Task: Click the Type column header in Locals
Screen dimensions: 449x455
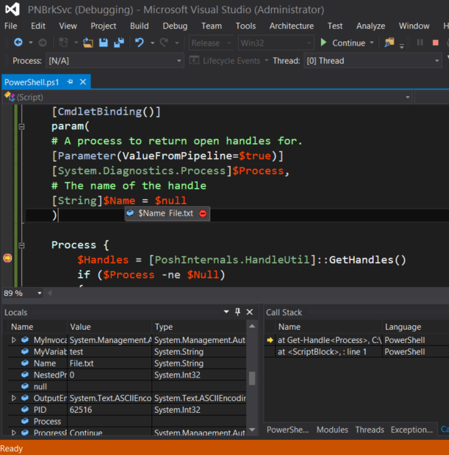Action: pyautogui.click(x=199, y=327)
